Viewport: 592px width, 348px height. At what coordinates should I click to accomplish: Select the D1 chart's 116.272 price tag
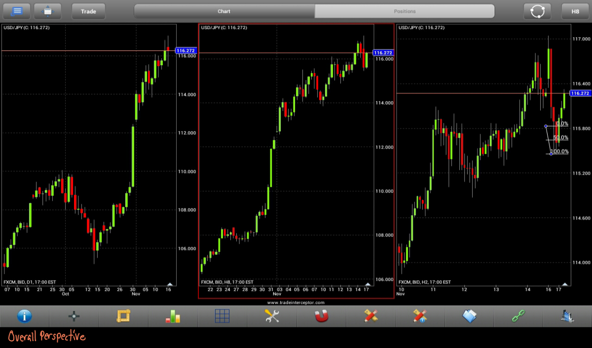click(x=186, y=50)
